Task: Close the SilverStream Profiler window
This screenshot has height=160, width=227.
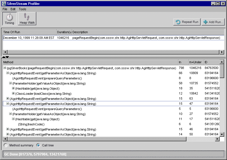Action: point(223,4)
